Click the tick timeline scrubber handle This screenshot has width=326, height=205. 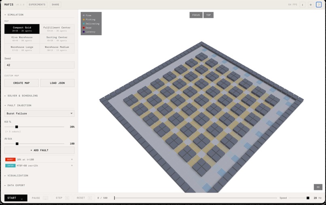(114, 198)
